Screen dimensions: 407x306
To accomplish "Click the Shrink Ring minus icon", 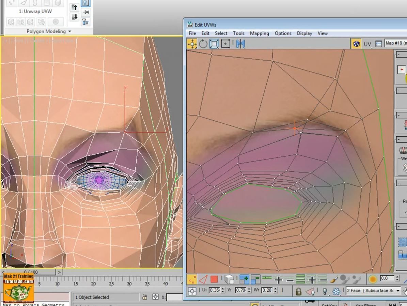I will pos(323,279).
